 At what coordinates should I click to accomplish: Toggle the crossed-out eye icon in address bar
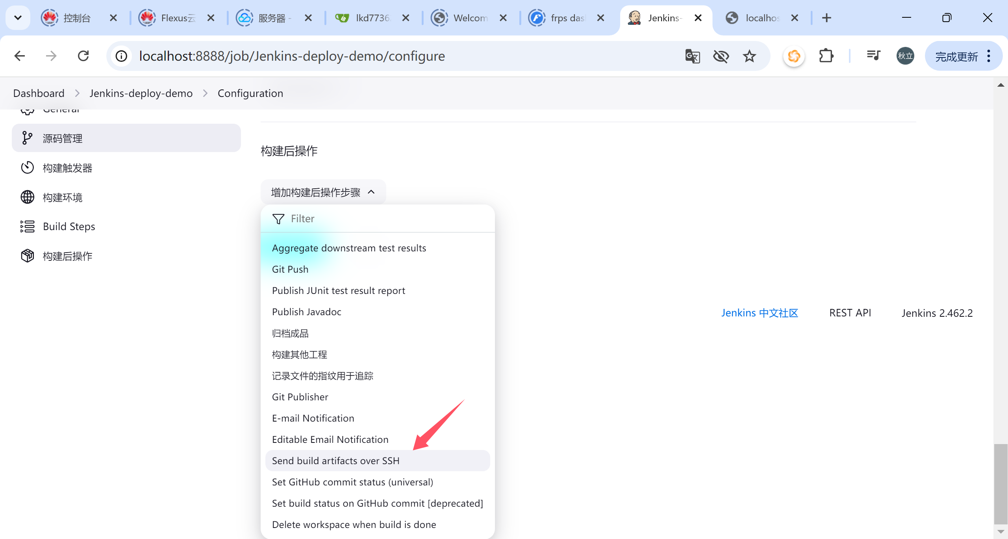[x=721, y=56]
